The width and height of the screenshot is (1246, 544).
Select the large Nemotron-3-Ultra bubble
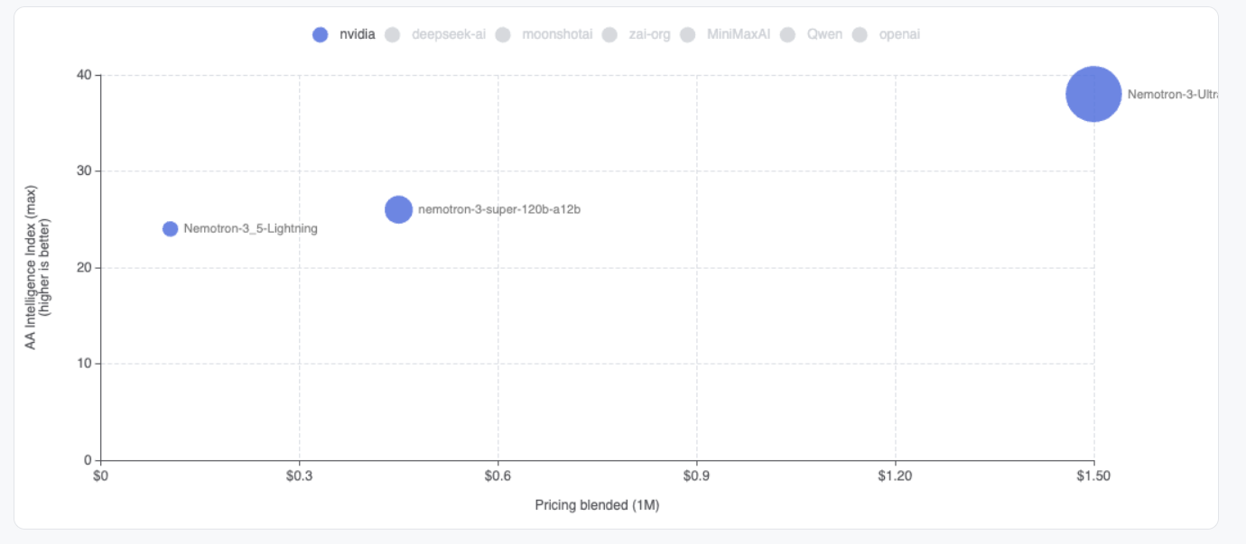tap(1093, 94)
